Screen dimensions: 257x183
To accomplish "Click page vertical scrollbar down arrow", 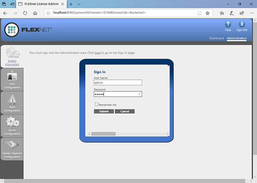I will (x=255, y=177).
